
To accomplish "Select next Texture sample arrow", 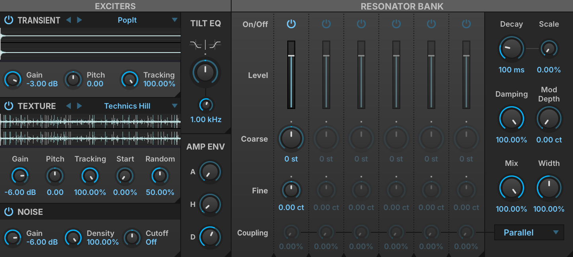I will point(79,106).
